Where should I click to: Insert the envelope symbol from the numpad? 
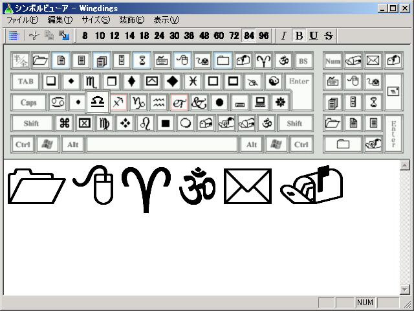tap(373, 60)
